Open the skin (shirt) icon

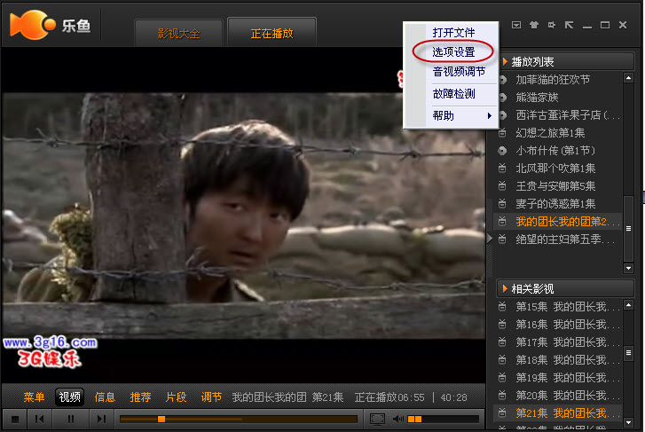pyautogui.click(x=533, y=25)
